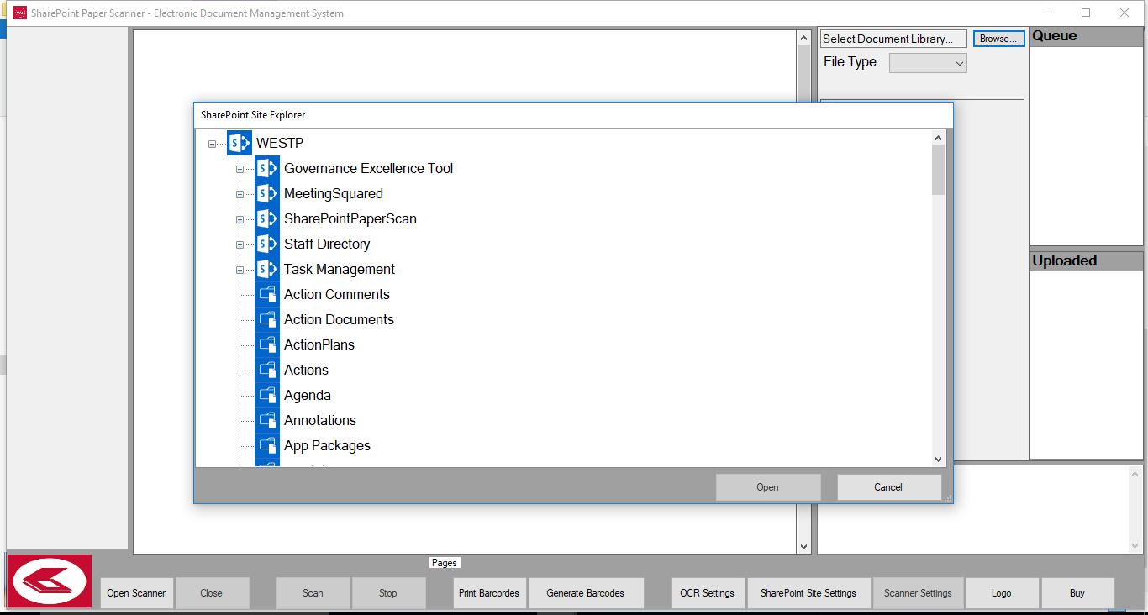
Task: Select MeetingSquared in the tree
Action: tap(334, 193)
